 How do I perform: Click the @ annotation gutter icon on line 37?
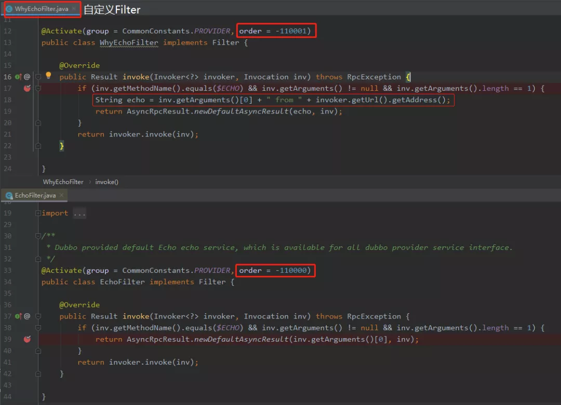click(27, 316)
